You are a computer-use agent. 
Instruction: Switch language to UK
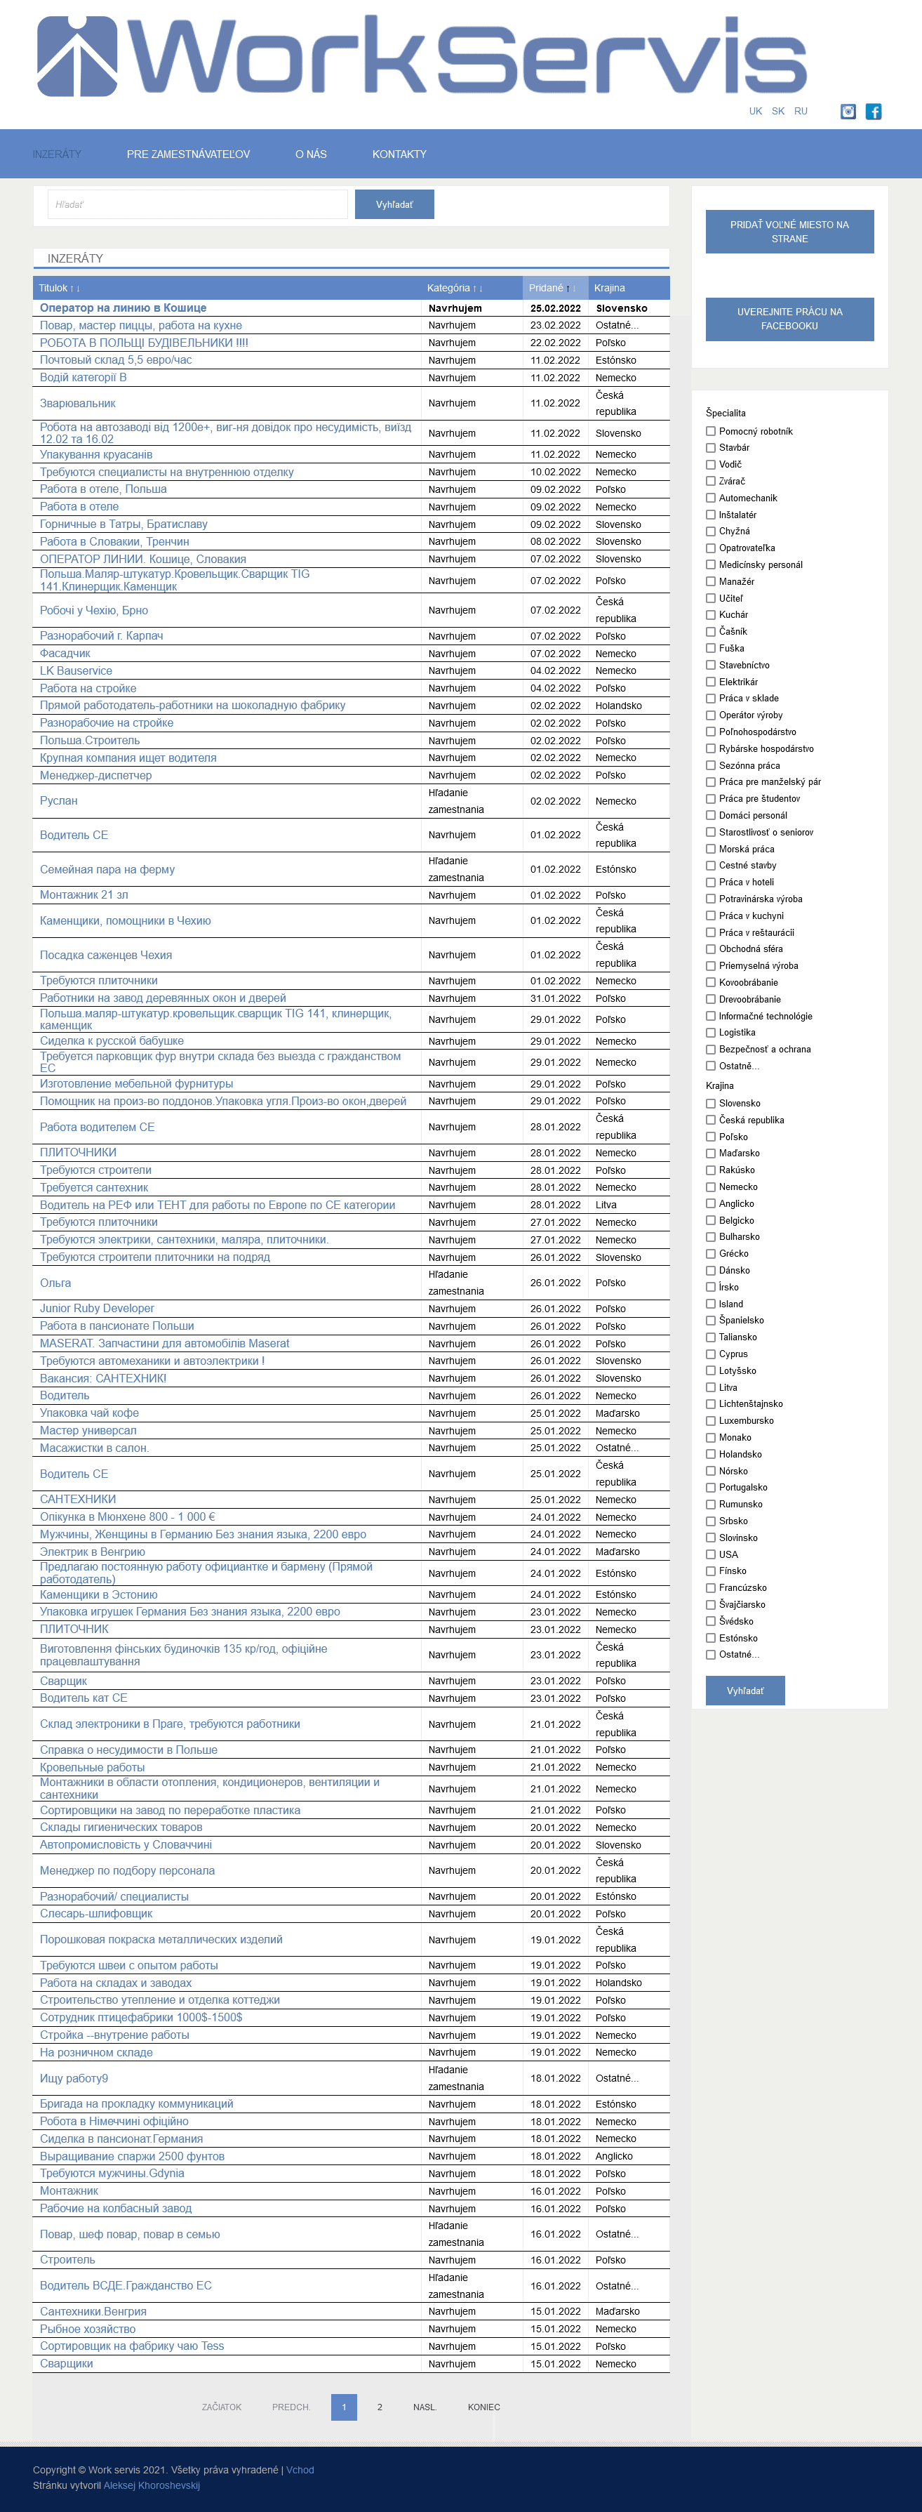coord(755,111)
